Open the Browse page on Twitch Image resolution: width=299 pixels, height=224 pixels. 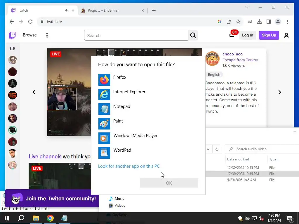coord(29,35)
